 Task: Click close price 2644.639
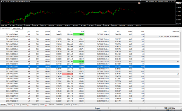[118, 34]
